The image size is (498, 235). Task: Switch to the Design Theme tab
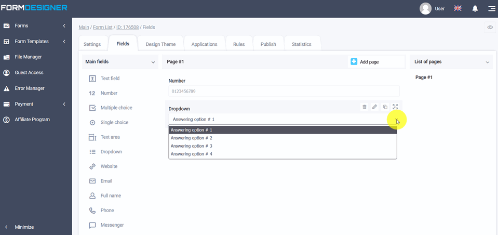[x=160, y=44]
